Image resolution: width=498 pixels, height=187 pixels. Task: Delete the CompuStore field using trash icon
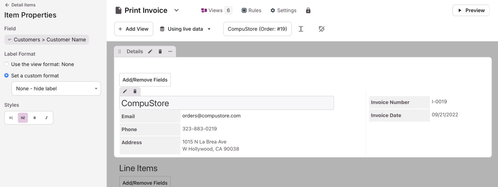pyautogui.click(x=135, y=91)
